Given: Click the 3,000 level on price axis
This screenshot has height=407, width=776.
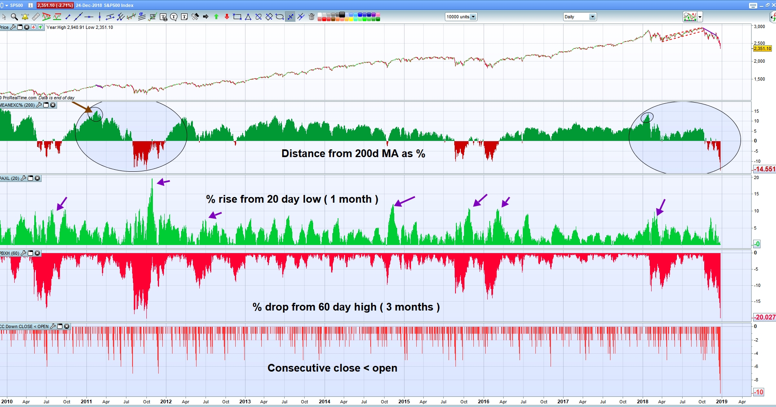Looking at the screenshot, I should 759,26.
